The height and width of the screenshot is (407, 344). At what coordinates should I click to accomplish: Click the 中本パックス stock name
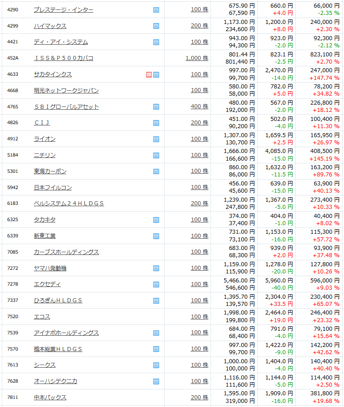[x=50, y=398]
